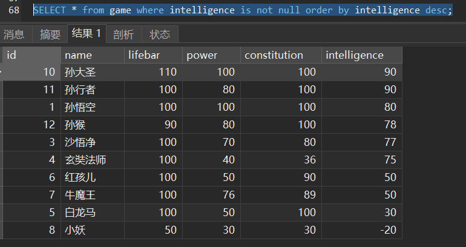The height and width of the screenshot is (247, 466).
Task: Select the 红孩儿 name cell
Action: pyautogui.click(x=93, y=177)
